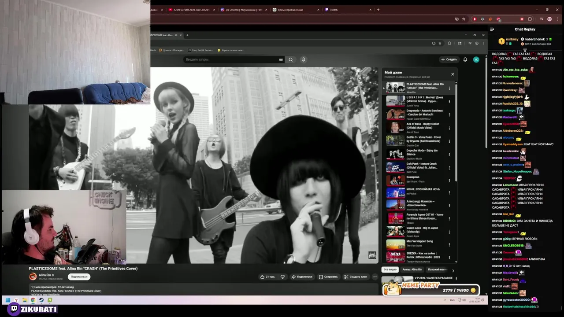
Task: Switch to Twitch browser tab
Action: (x=348, y=10)
